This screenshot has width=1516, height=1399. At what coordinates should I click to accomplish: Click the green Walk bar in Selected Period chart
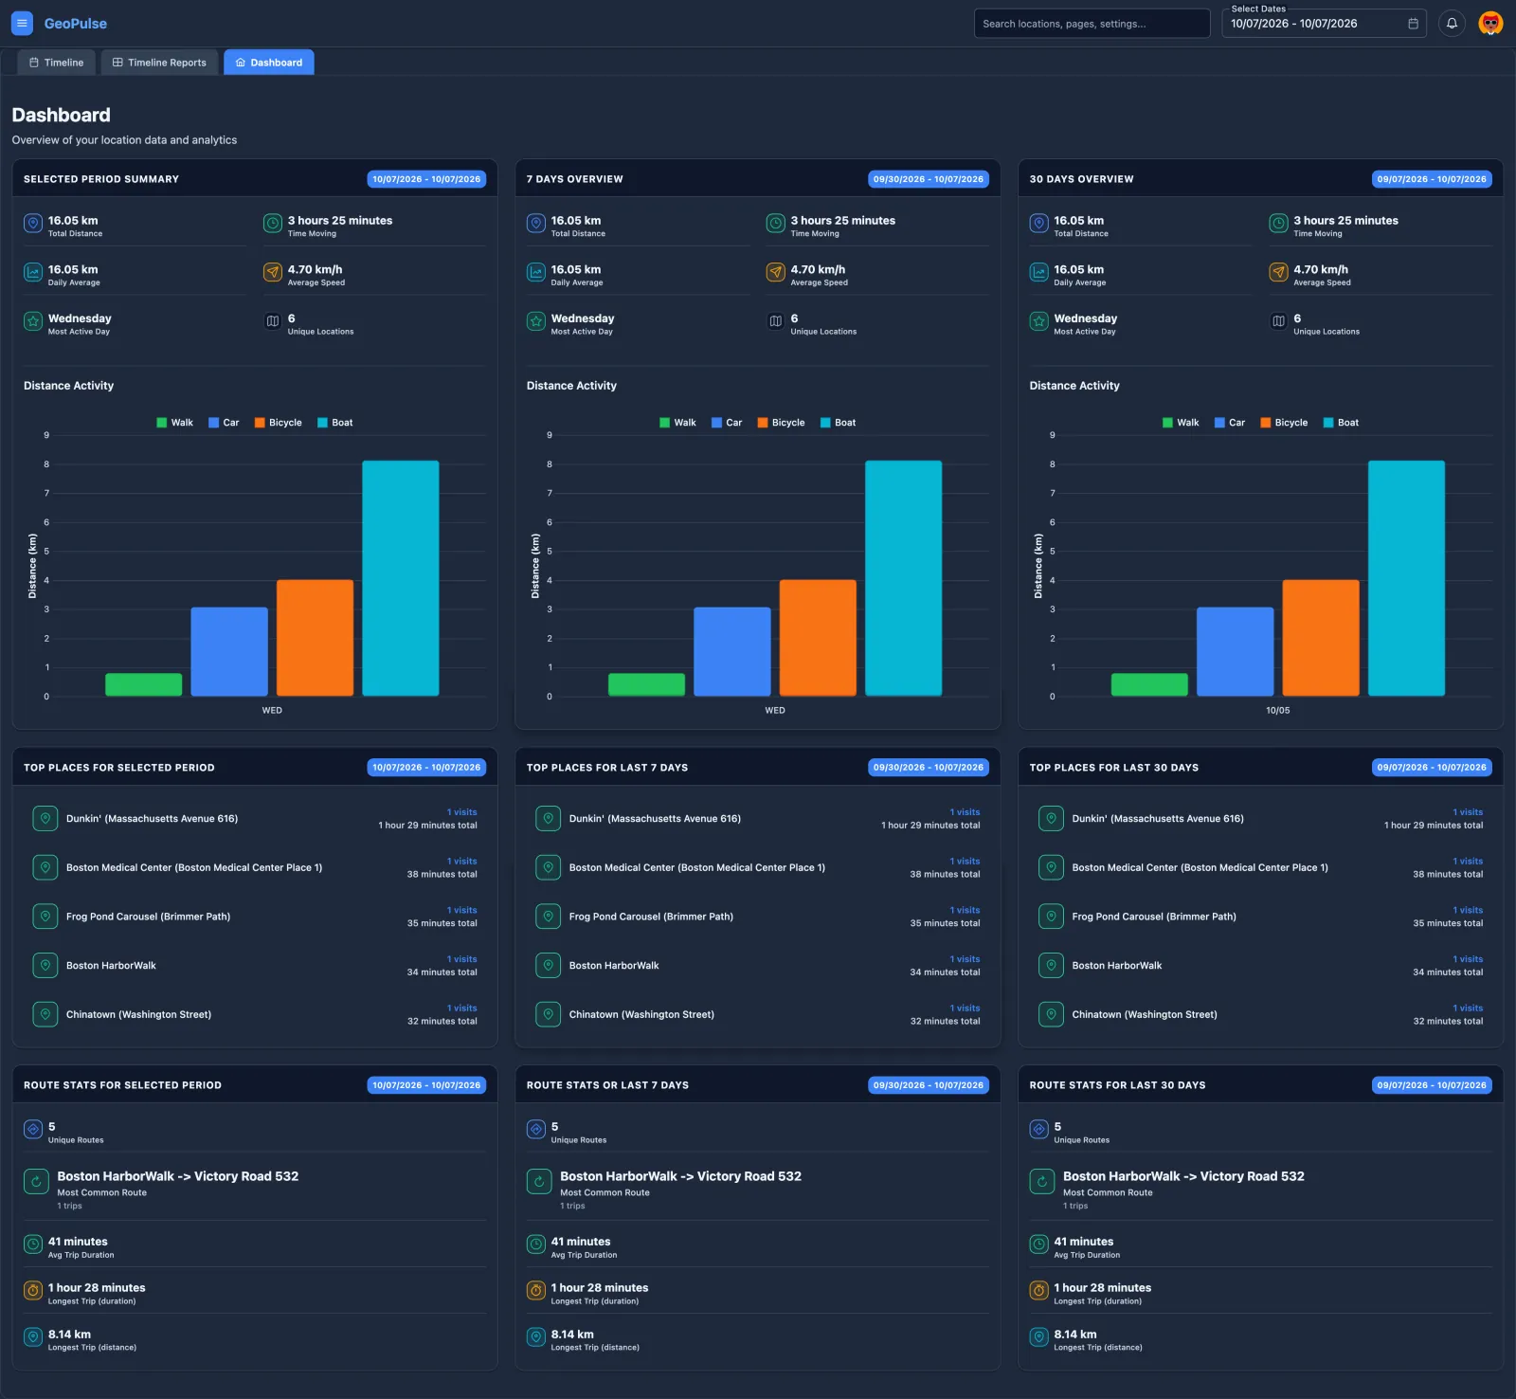[143, 684]
